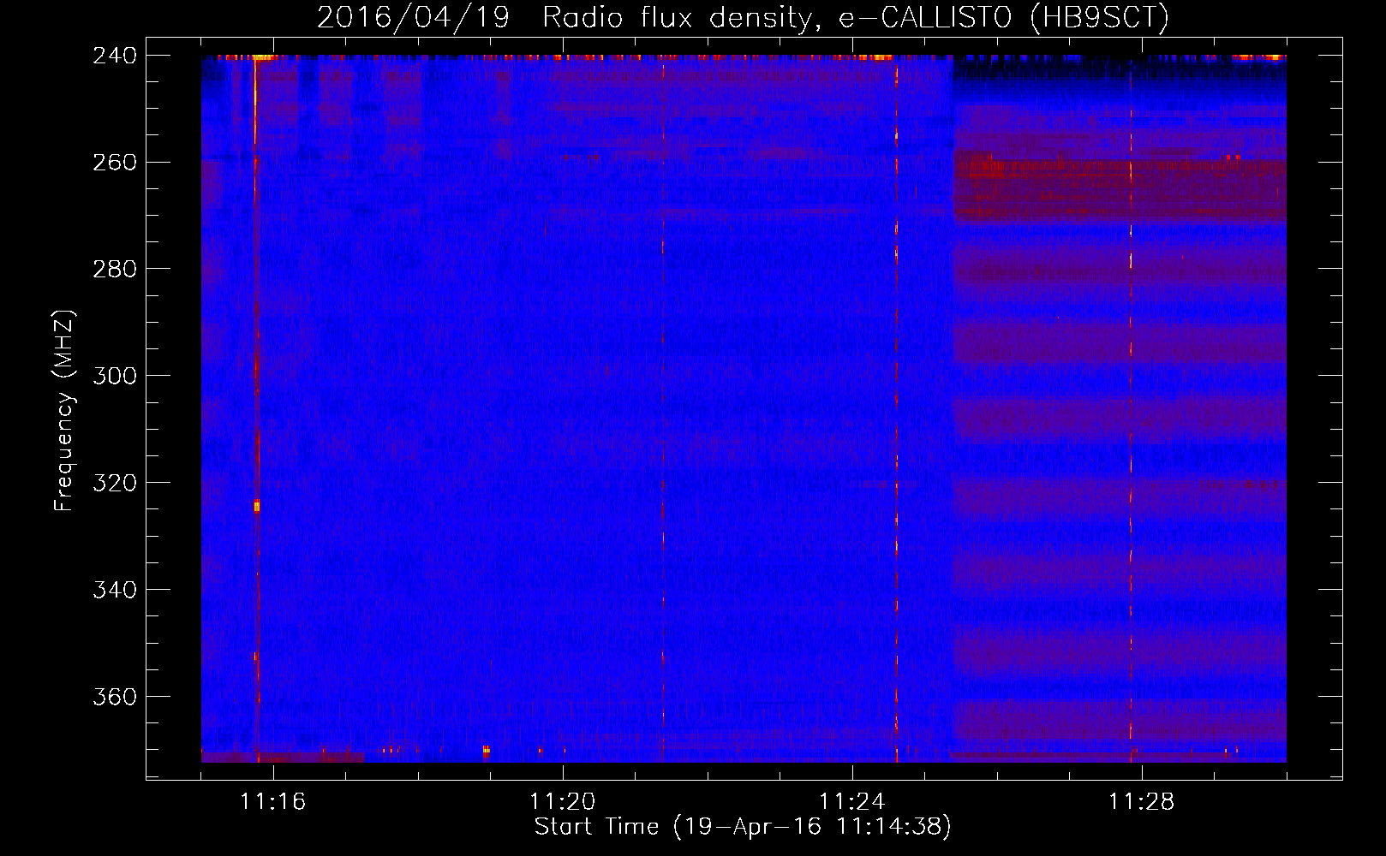Click the 11:28 time tick label
This screenshot has width=1386, height=856.
1142,802
